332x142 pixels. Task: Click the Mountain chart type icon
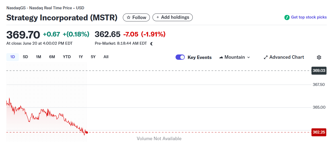tap(221, 57)
